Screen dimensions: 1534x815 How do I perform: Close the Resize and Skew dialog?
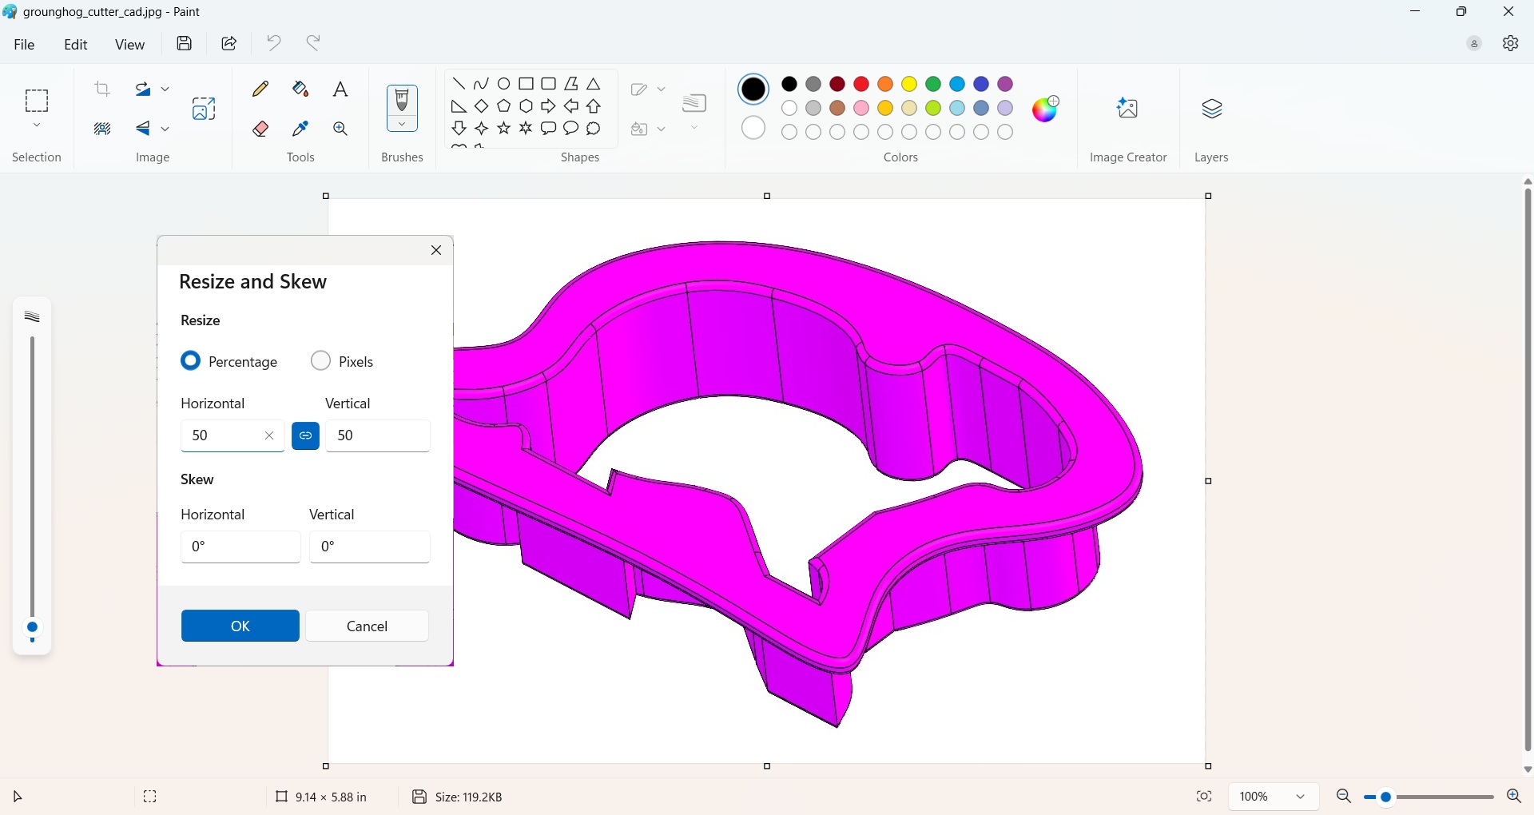click(436, 251)
